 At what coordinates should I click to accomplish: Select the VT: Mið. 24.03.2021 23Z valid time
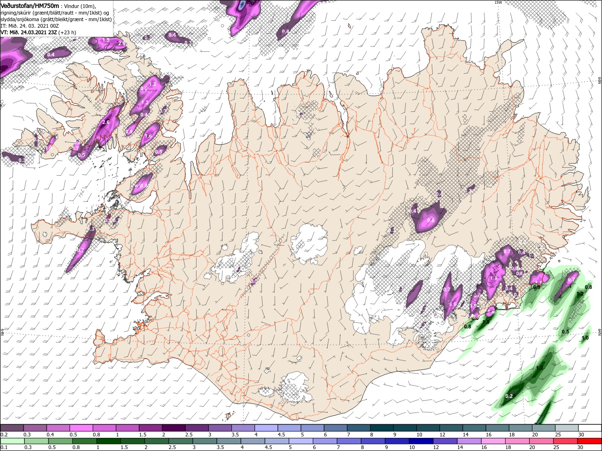[x=29, y=32]
